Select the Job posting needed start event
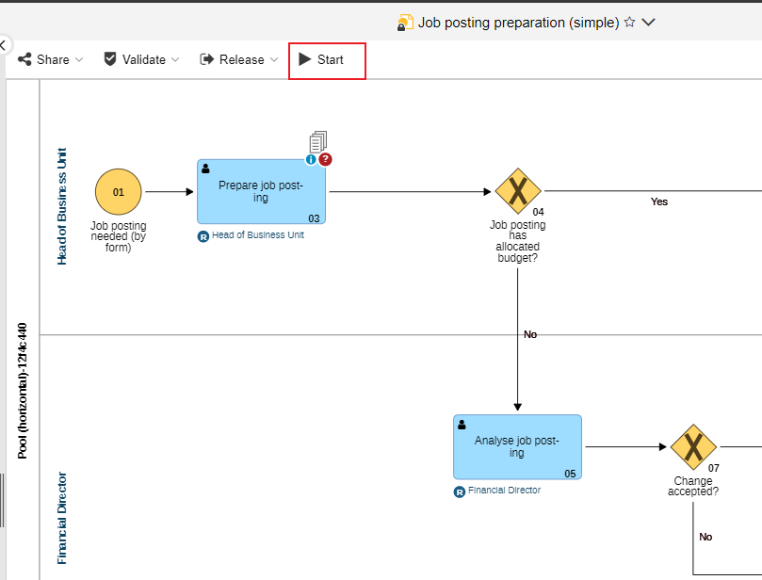The height and width of the screenshot is (580, 762). pos(118,191)
